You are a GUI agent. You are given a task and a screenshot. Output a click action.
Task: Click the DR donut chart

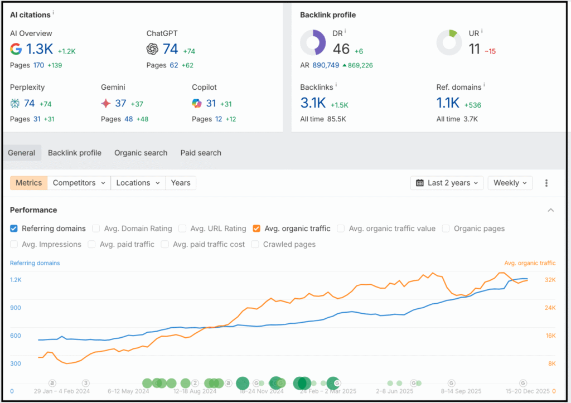pos(313,42)
